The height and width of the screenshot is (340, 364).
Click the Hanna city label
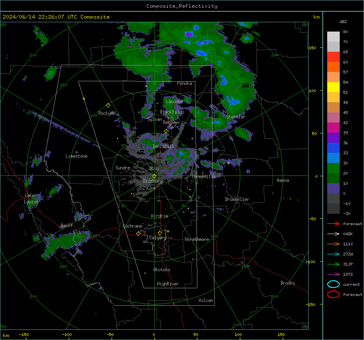coord(283,180)
